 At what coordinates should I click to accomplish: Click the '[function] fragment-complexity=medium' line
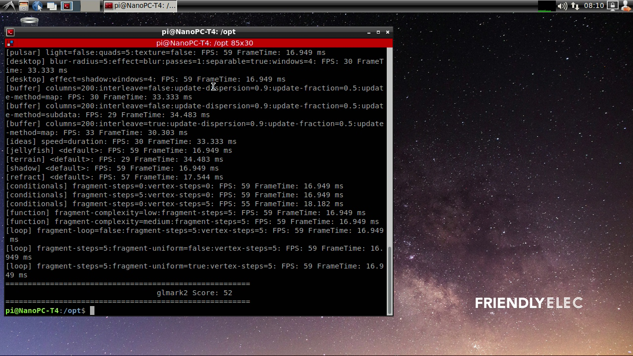click(192, 222)
